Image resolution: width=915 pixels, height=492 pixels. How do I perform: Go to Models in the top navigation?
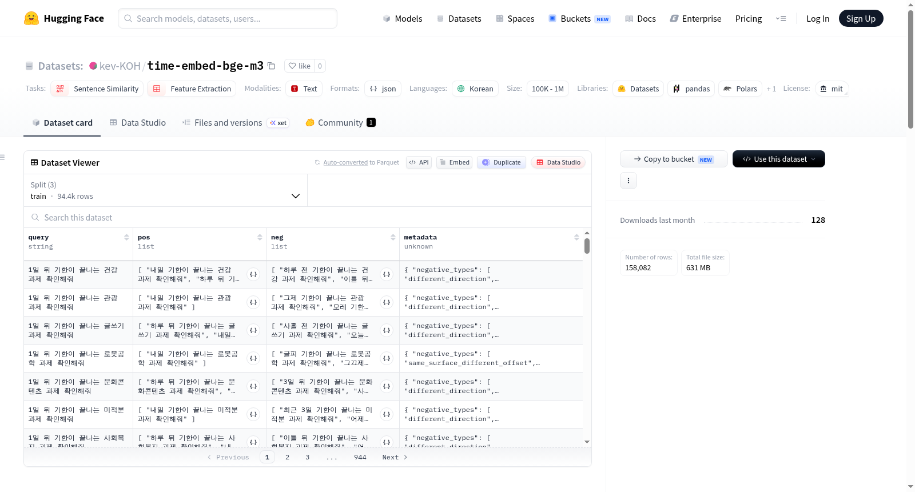tap(402, 18)
